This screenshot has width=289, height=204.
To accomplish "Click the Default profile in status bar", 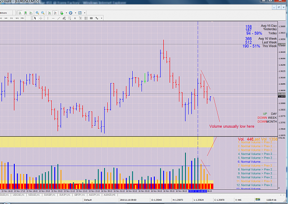I will point(88,200).
